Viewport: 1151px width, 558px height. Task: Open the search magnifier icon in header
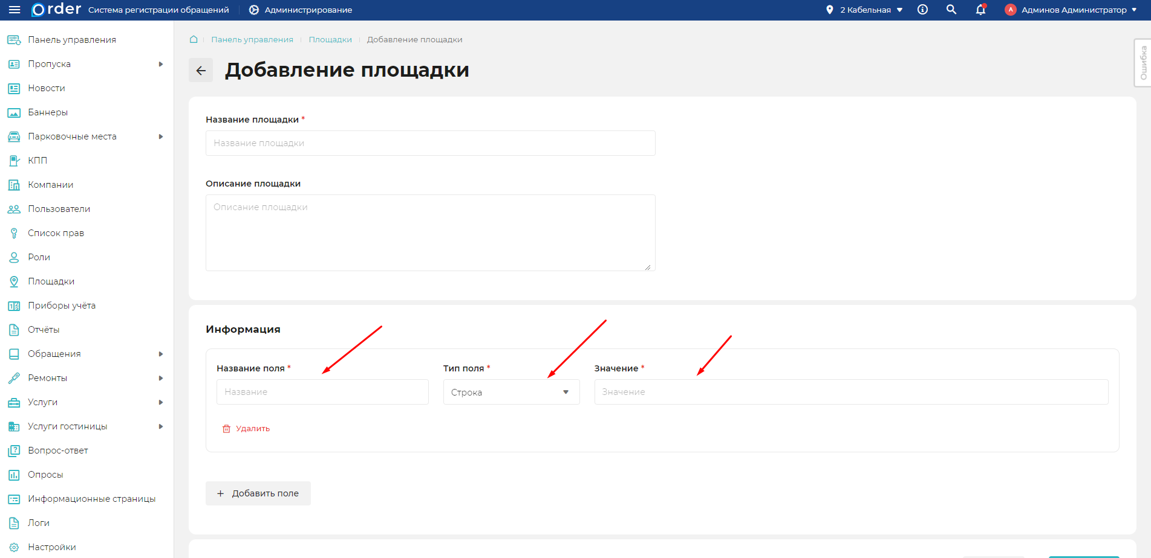point(951,10)
